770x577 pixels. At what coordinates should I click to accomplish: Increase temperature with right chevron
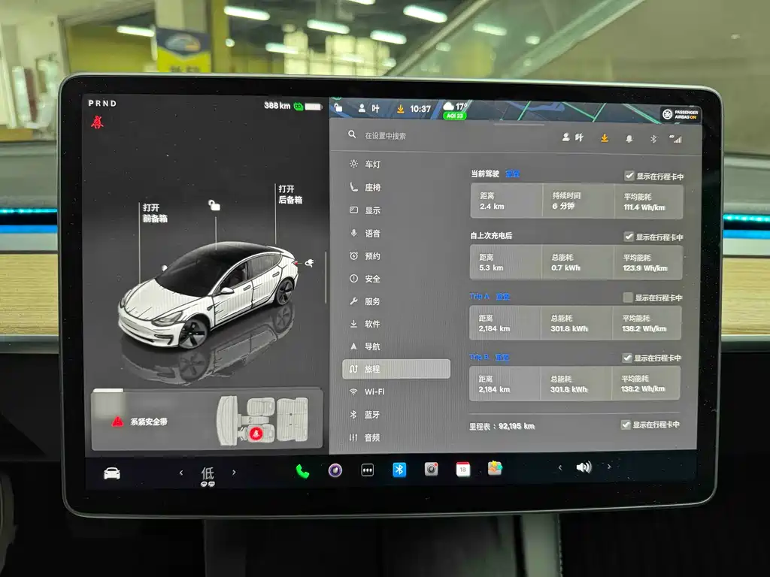(234, 472)
